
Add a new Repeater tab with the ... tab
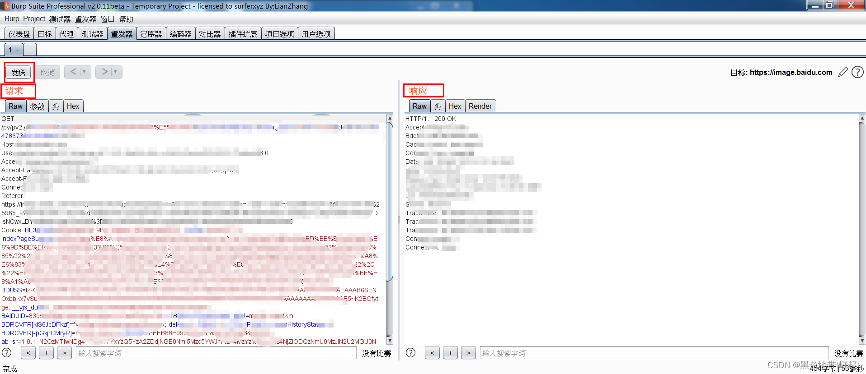(29, 50)
